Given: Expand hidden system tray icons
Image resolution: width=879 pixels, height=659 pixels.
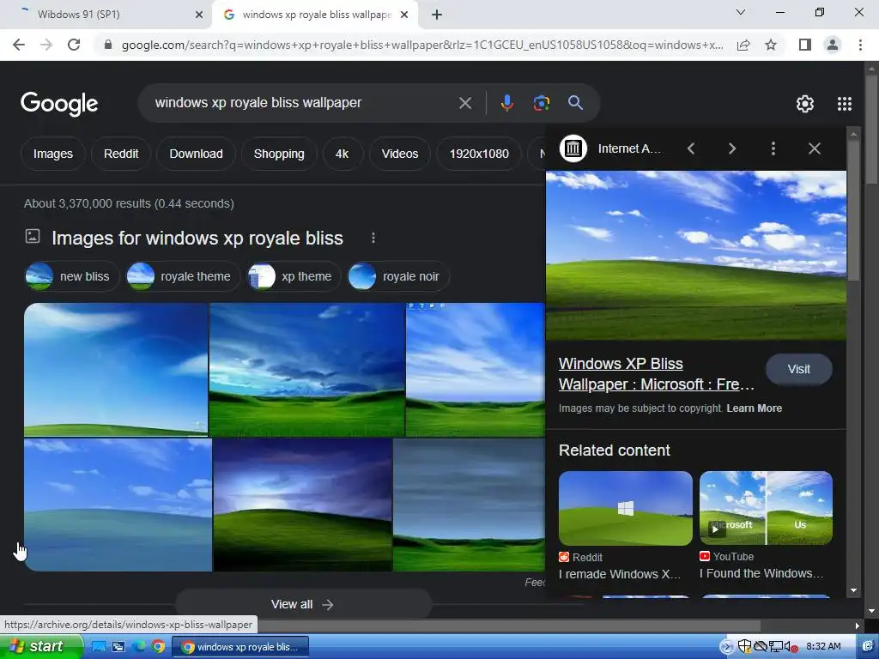Looking at the screenshot, I should click(x=726, y=647).
